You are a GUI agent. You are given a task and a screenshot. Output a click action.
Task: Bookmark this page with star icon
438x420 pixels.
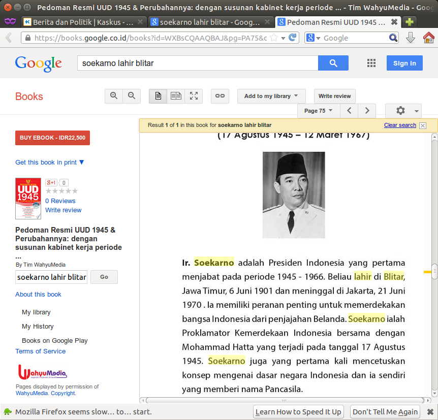point(274,38)
